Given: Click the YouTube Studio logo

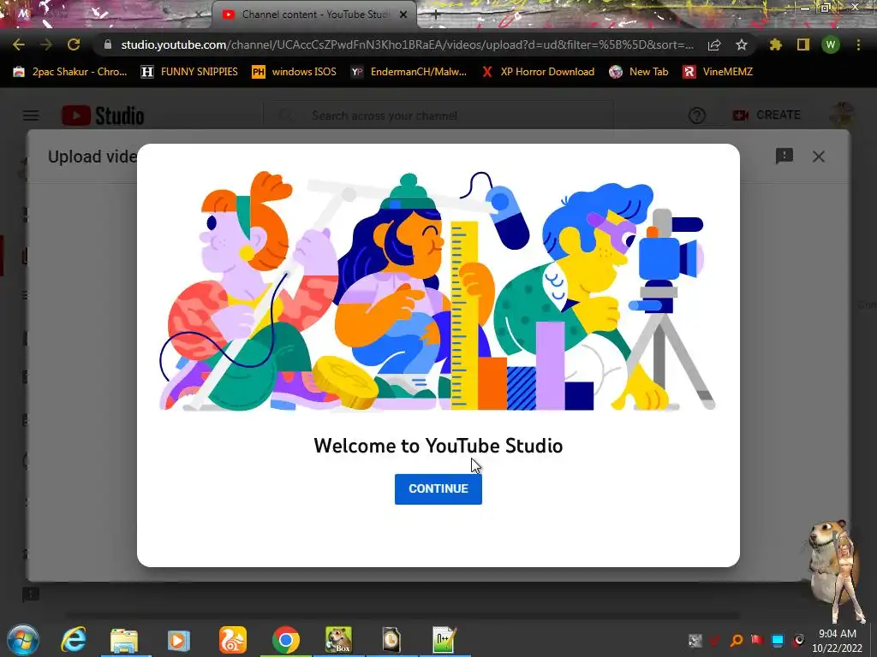Looking at the screenshot, I should tap(103, 115).
